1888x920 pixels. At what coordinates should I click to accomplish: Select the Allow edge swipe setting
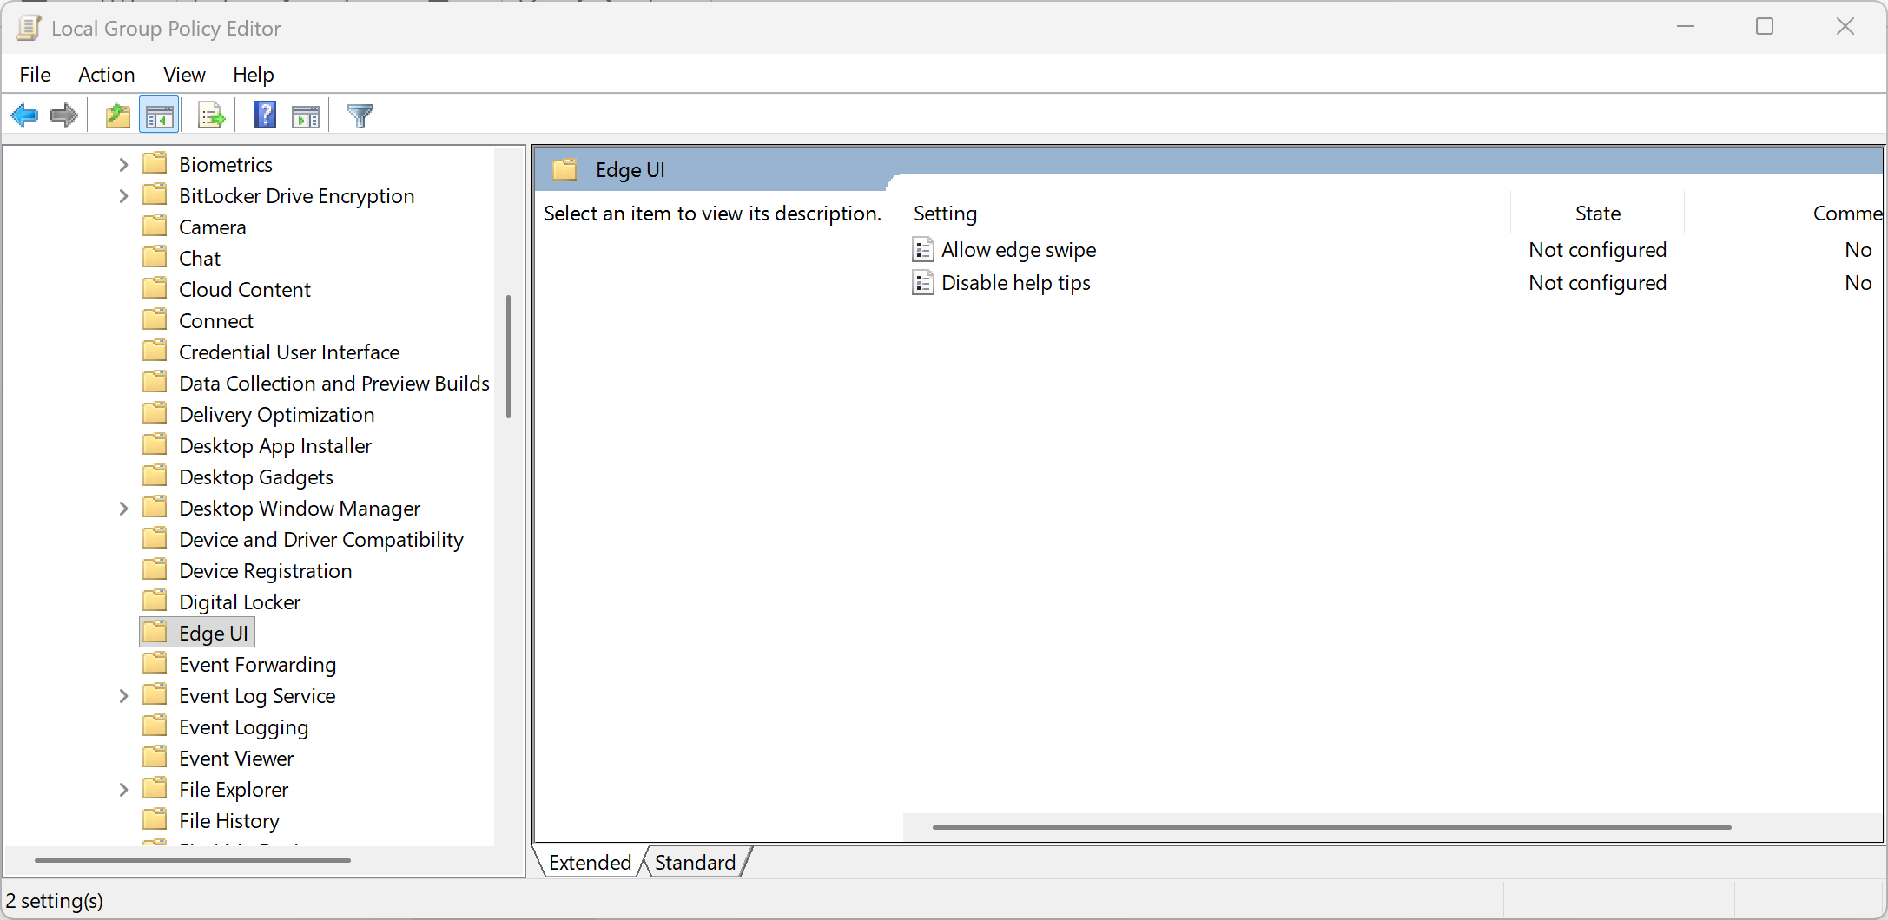[1018, 250]
